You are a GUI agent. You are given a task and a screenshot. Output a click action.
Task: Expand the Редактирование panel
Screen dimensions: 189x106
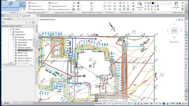(127, 12)
